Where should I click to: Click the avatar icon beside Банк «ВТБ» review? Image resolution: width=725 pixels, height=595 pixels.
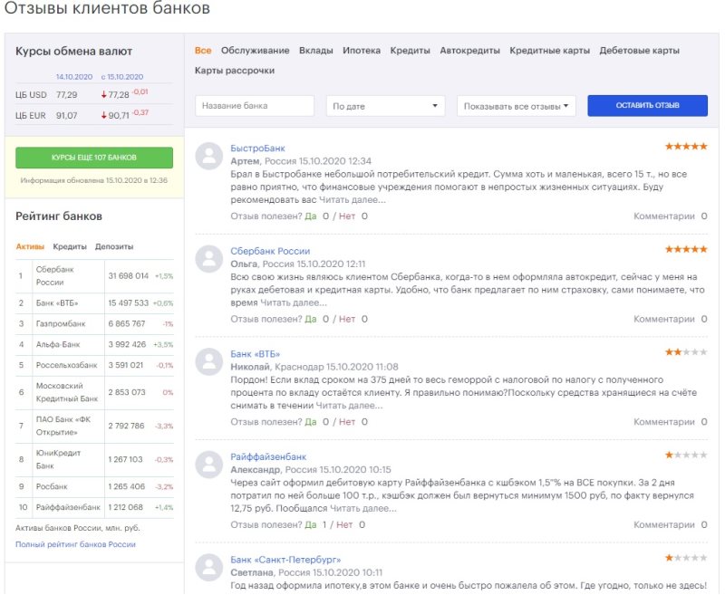click(209, 361)
